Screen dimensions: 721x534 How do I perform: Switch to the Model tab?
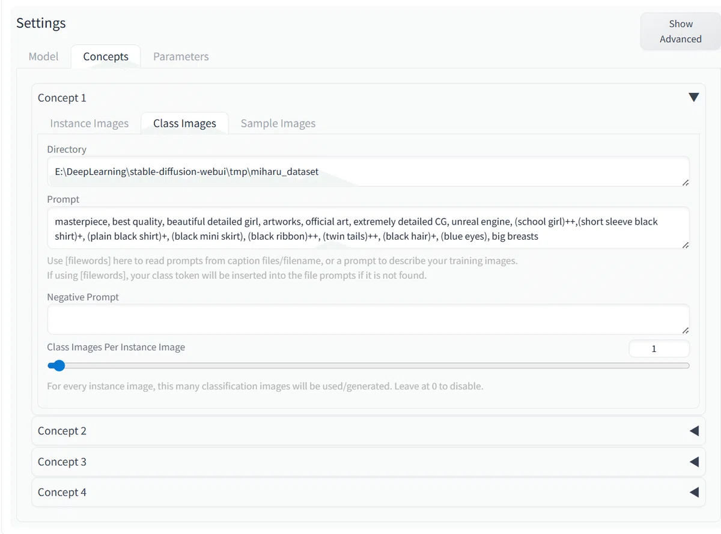coord(44,56)
